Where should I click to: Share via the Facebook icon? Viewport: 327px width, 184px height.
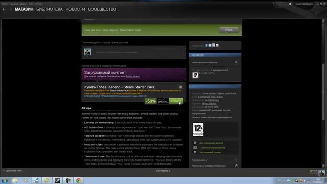click(x=206, y=45)
